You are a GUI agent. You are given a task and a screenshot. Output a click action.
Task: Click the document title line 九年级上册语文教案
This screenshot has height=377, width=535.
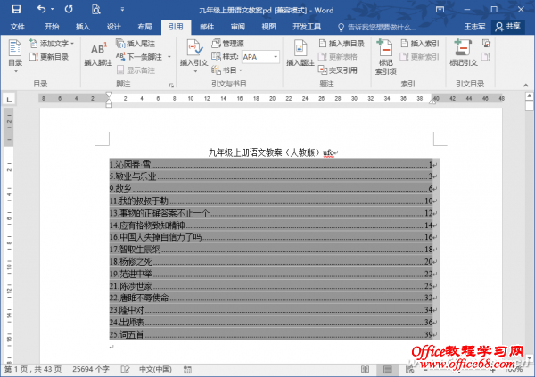click(274, 152)
